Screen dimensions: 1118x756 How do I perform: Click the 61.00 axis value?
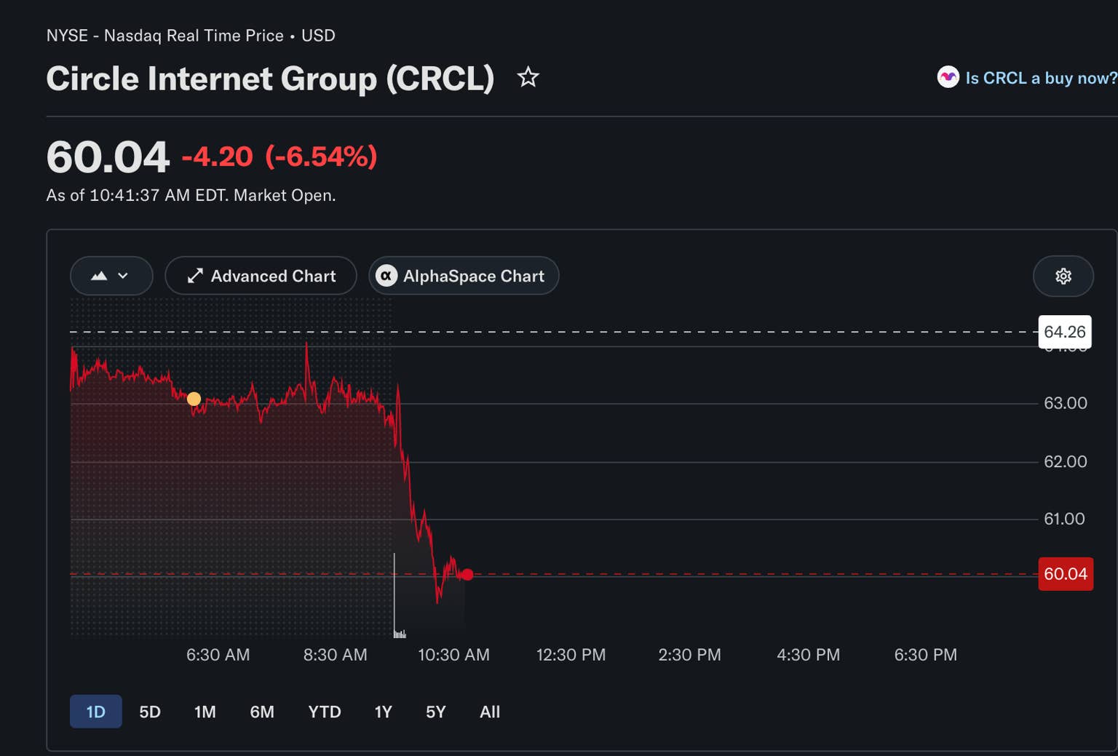pos(1064,520)
